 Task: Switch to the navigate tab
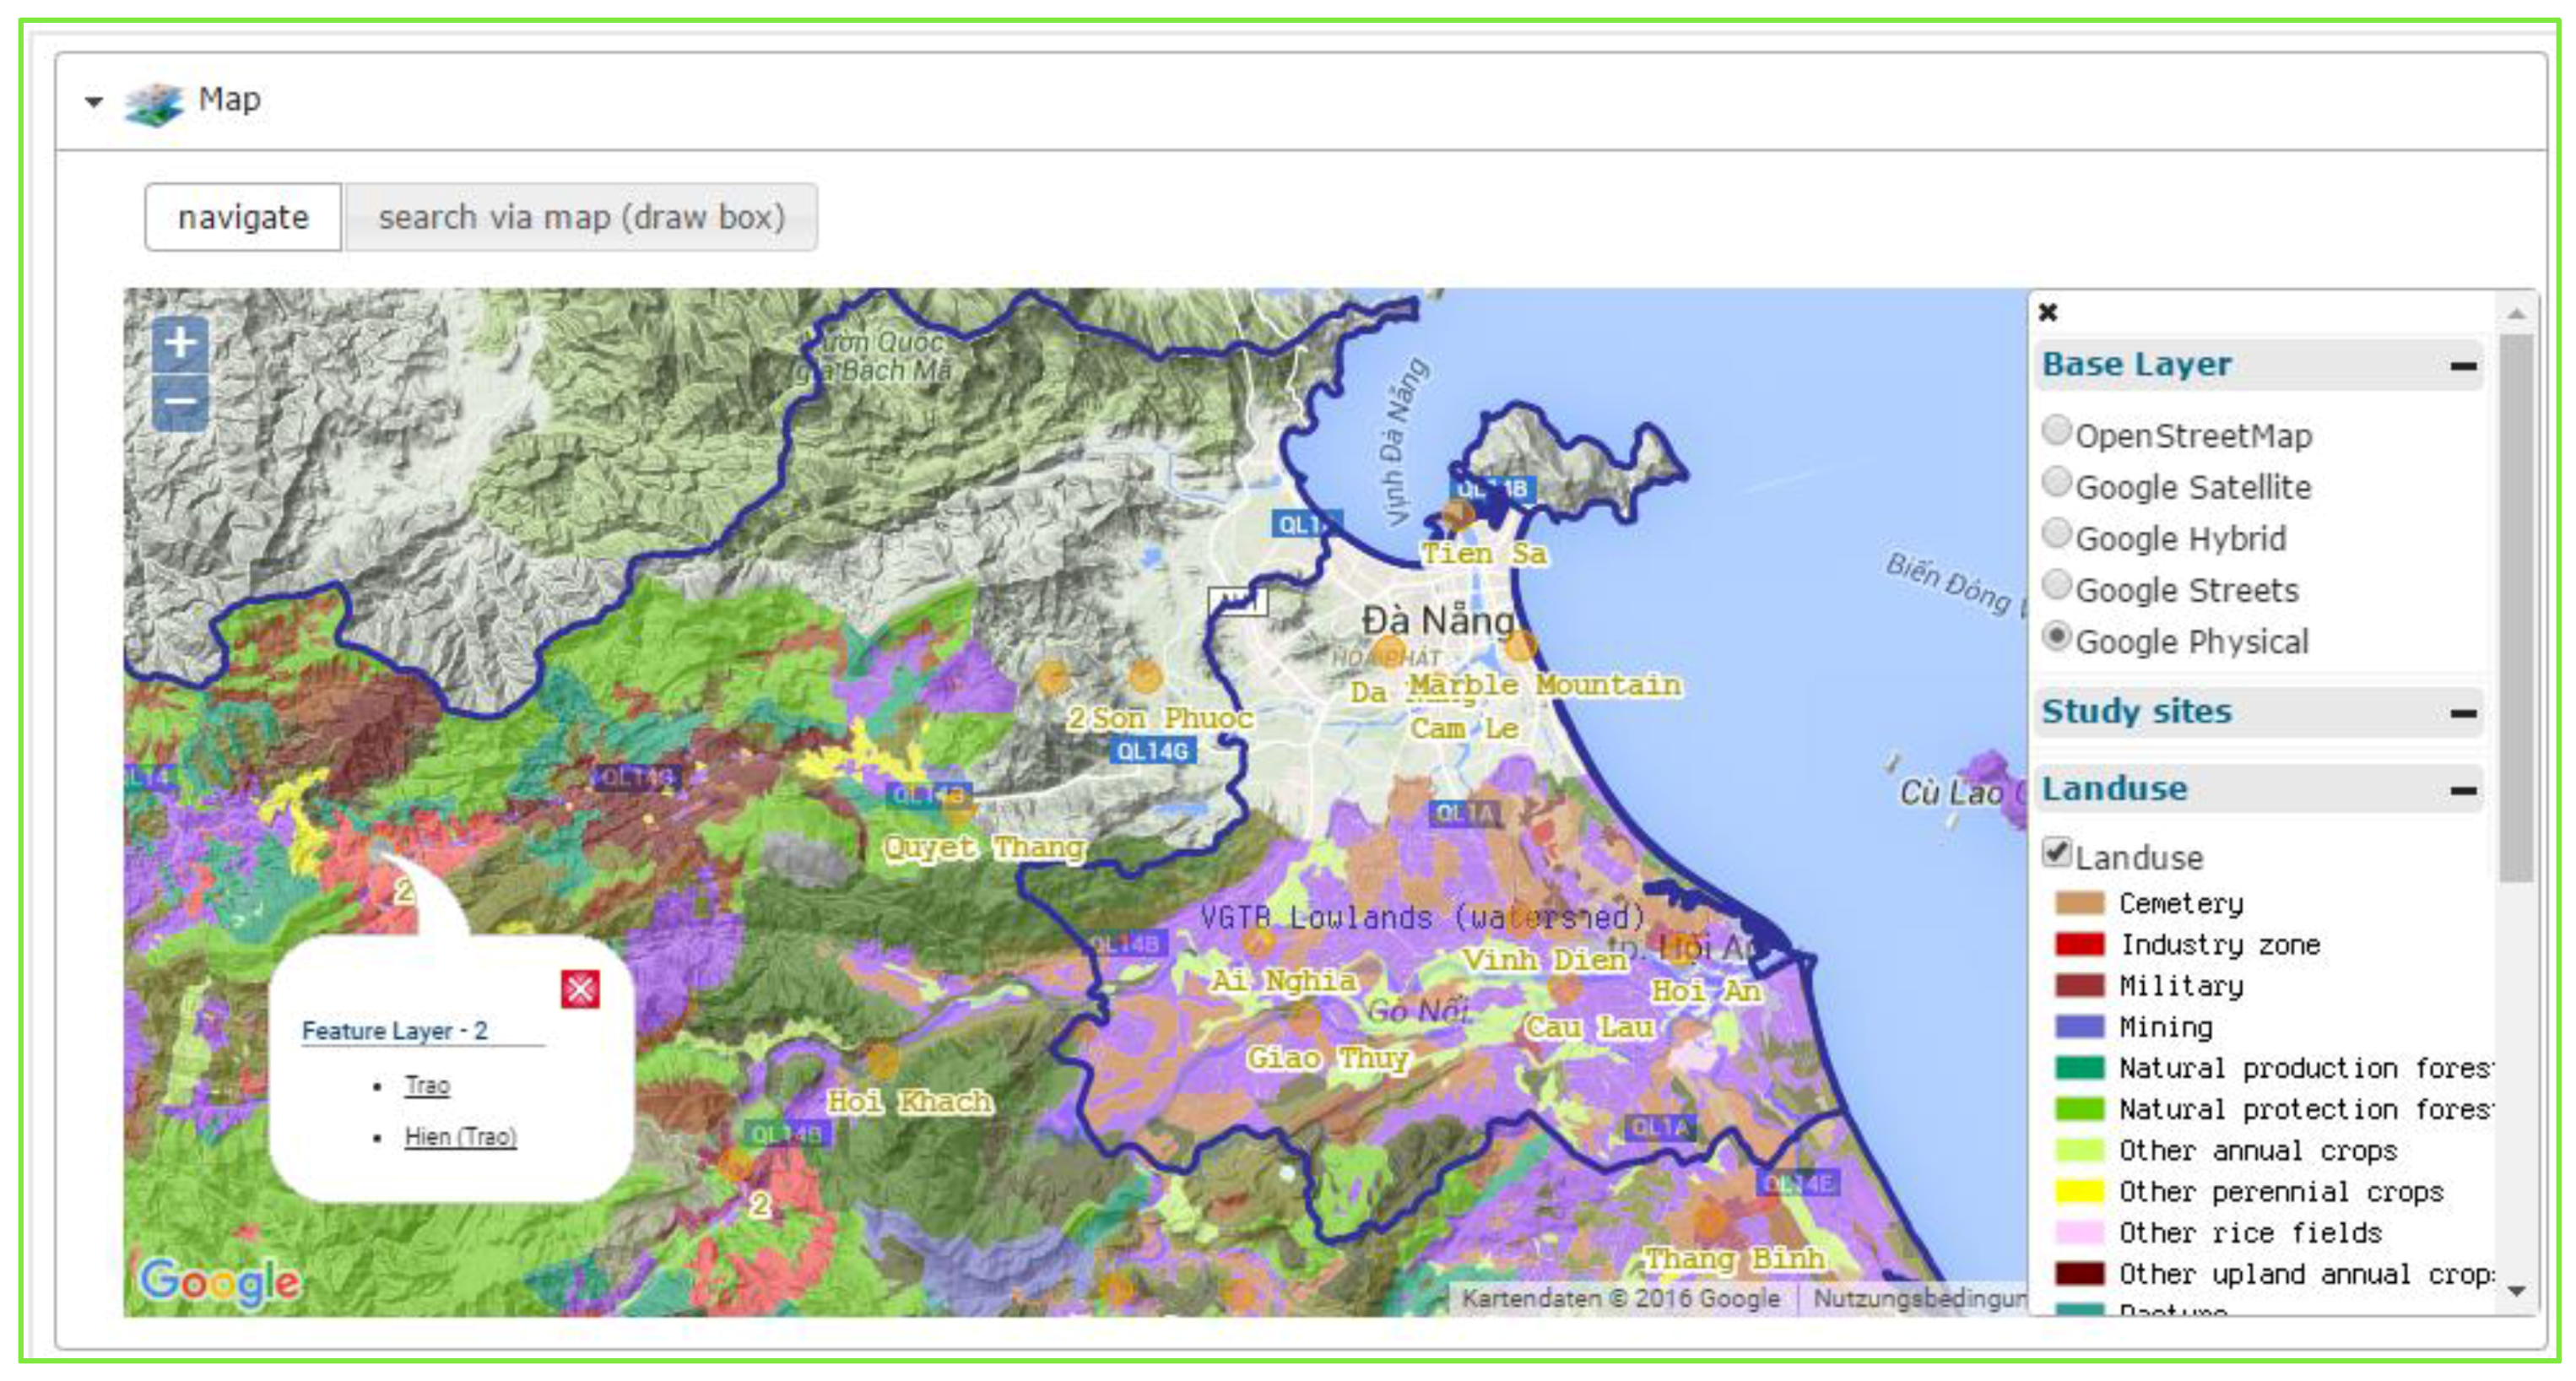(243, 217)
